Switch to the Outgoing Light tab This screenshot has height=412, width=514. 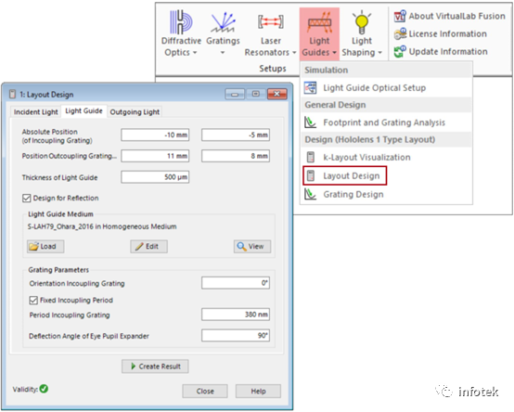click(x=135, y=111)
